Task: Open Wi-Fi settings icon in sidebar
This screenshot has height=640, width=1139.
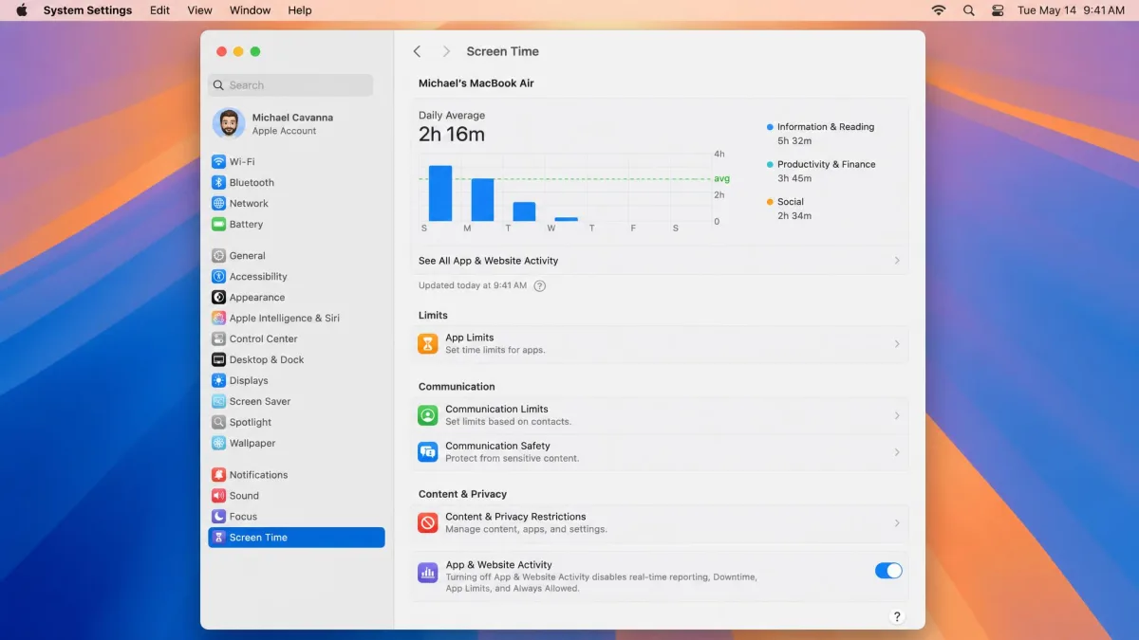Action: coord(218,161)
